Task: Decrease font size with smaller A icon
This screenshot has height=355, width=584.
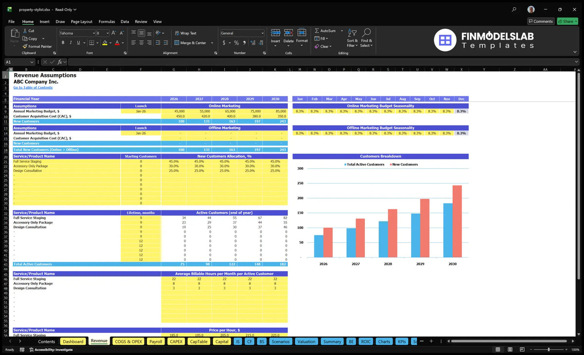Action: click(121, 33)
